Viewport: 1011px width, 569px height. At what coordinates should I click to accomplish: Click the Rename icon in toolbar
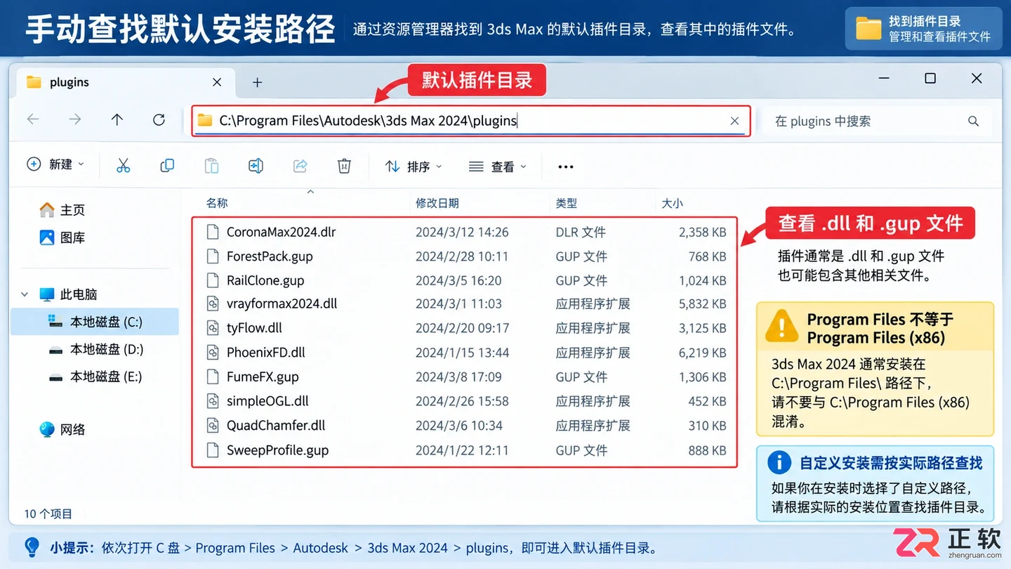[256, 166]
